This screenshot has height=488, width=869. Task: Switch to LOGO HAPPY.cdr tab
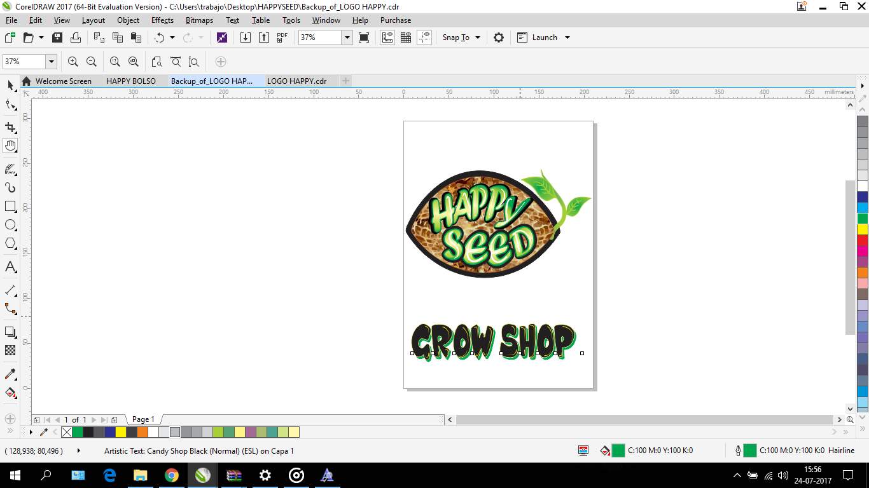click(297, 81)
